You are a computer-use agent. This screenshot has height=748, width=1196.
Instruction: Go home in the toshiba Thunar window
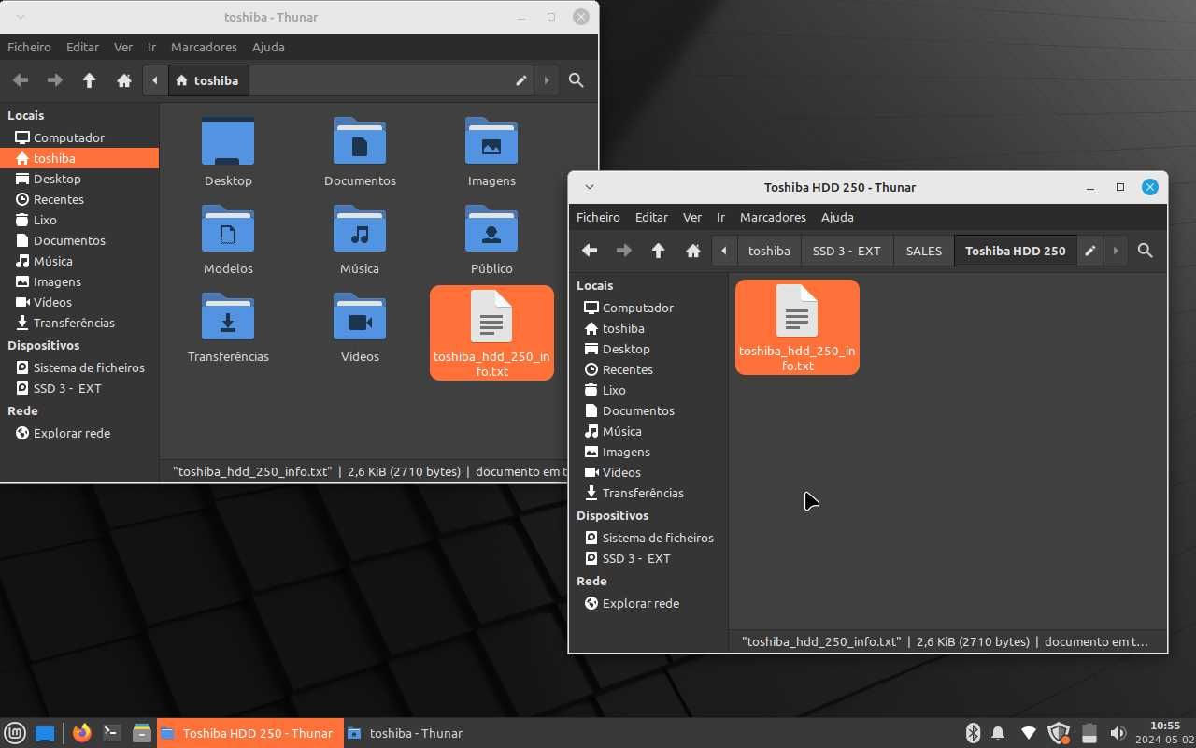tap(124, 80)
